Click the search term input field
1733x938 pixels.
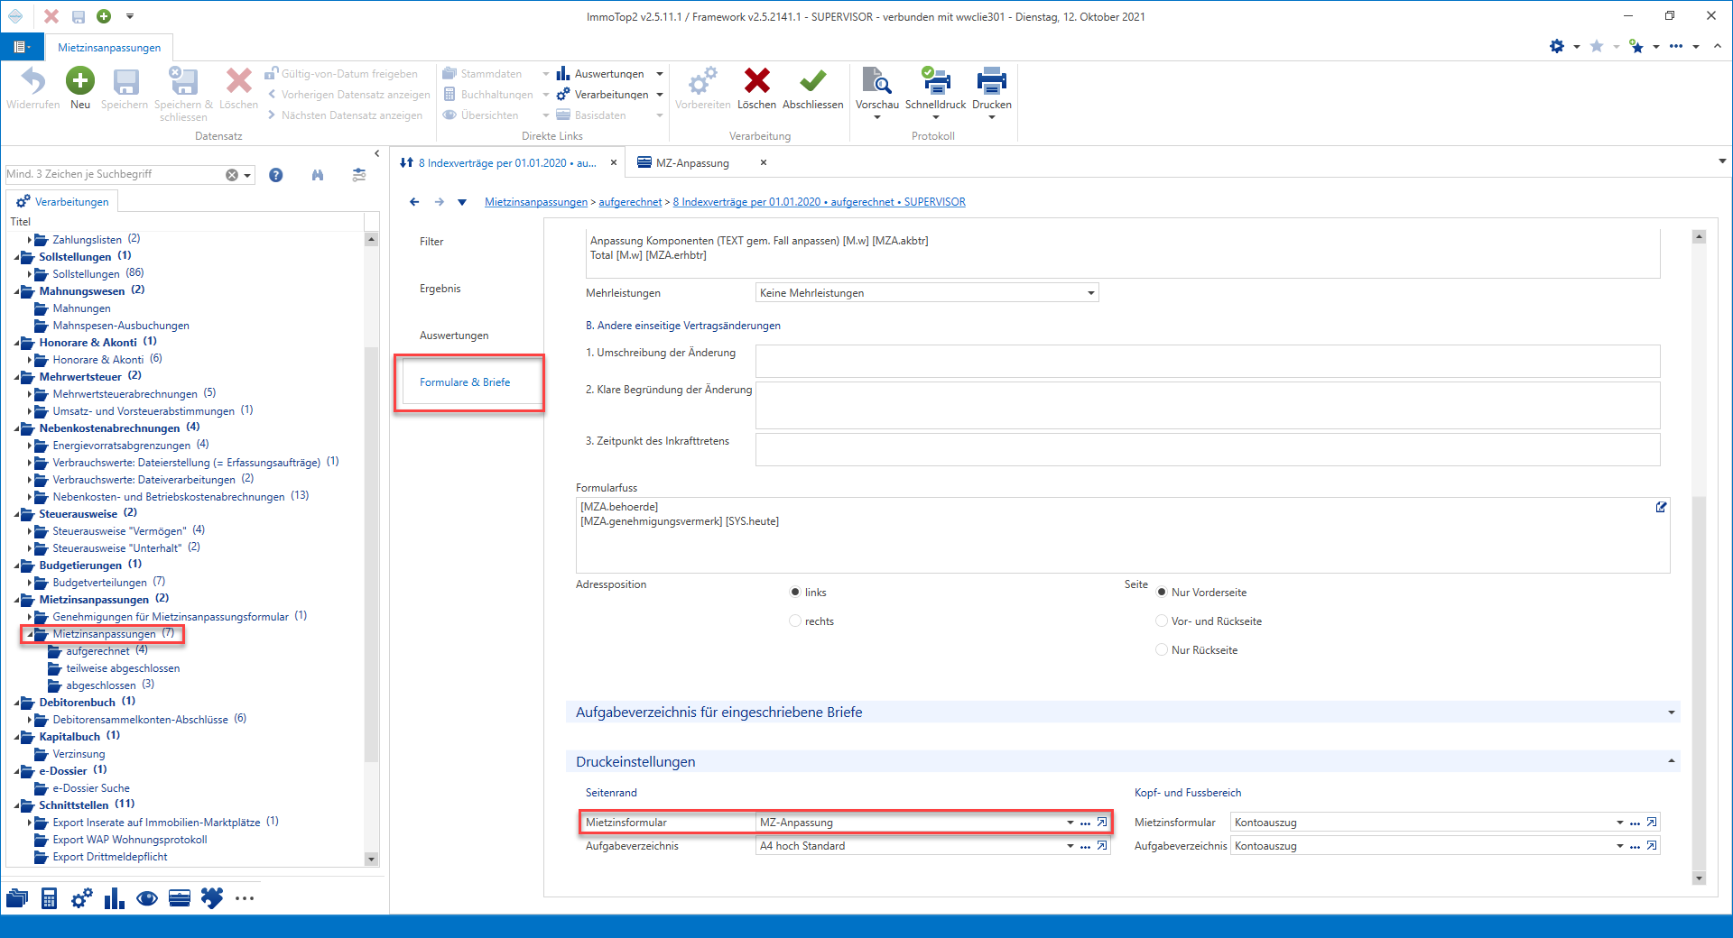click(114, 174)
